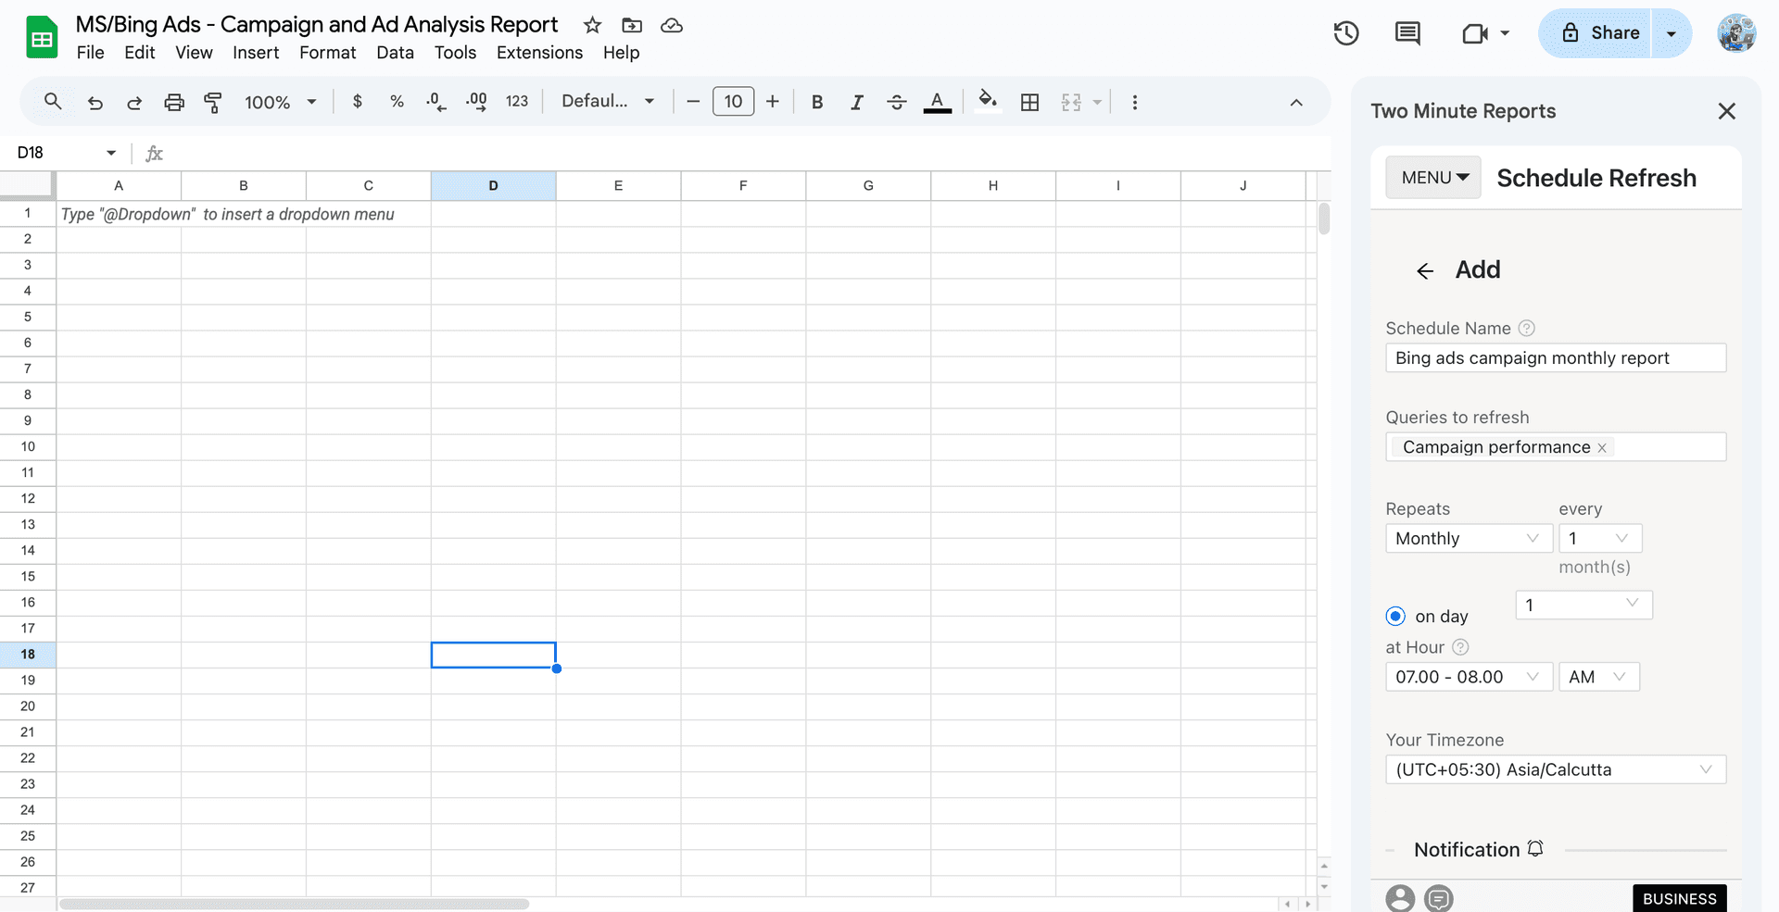The image size is (1779, 912).
Task: Remove the Campaign performance query chip
Action: pyautogui.click(x=1602, y=447)
